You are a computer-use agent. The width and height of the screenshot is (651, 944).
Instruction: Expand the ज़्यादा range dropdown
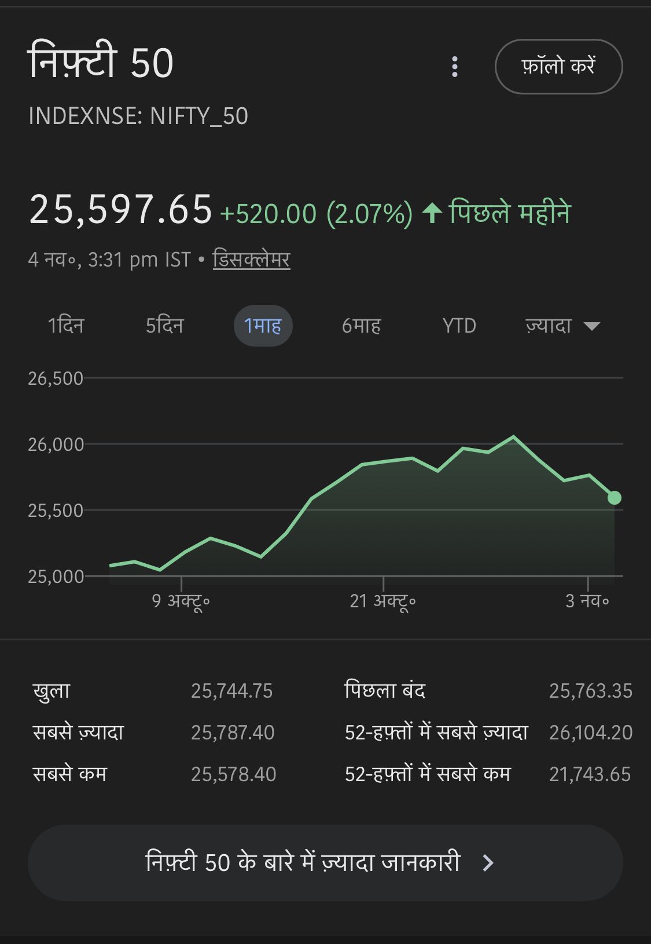click(x=561, y=326)
